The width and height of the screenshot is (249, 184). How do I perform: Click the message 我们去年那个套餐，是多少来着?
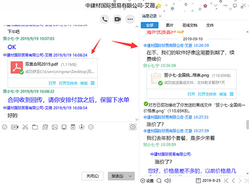pos(181,138)
